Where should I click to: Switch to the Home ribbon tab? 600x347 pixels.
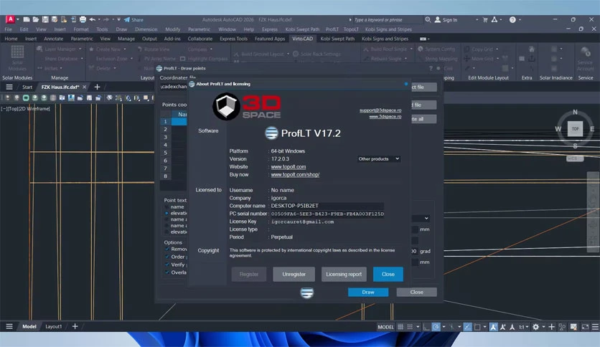click(x=11, y=39)
